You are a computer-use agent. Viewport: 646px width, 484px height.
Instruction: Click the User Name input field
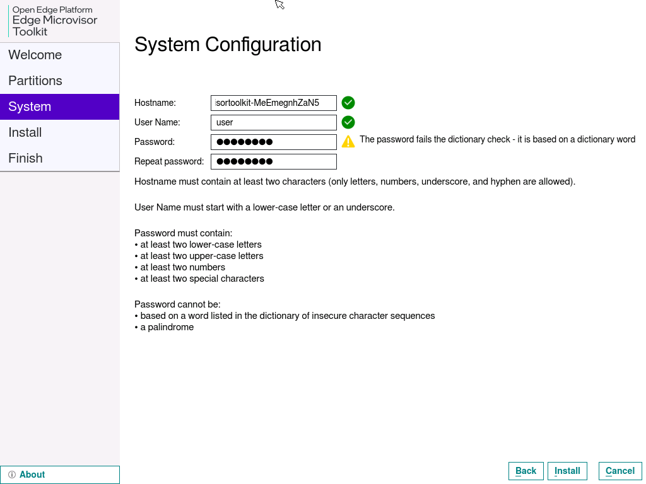(x=273, y=122)
